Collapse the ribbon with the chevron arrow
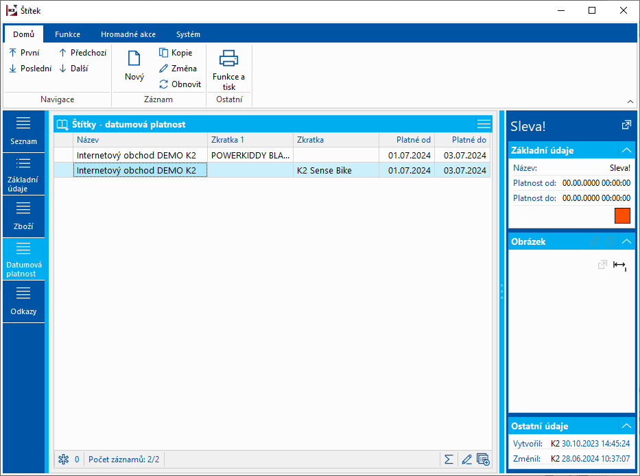640x476 pixels. point(629,101)
